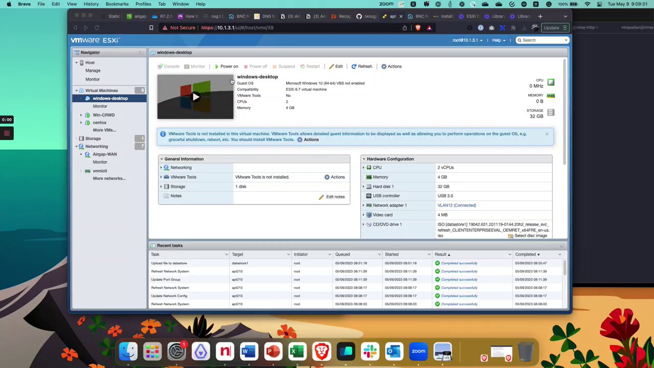Click the Host icon in Navigator
Viewport: 654px width, 368px height.
click(81, 62)
